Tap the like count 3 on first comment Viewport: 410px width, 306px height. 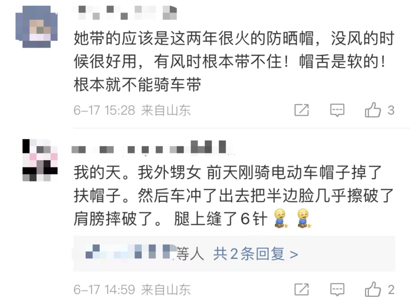391,110
